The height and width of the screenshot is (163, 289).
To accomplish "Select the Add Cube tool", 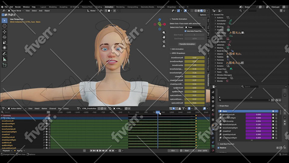I will [x=4, y=65].
